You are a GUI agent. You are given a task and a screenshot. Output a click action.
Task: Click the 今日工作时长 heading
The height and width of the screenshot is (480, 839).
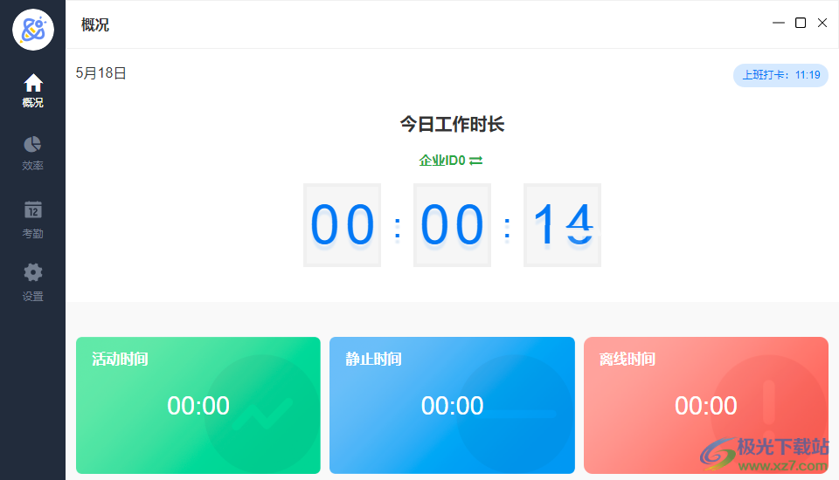[x=452, y=124]
